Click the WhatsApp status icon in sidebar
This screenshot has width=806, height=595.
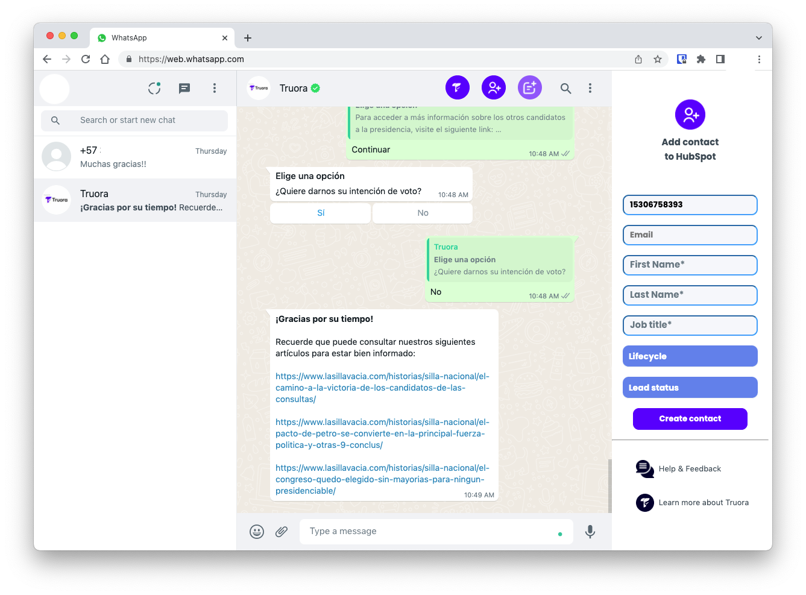tap(154, 88)
